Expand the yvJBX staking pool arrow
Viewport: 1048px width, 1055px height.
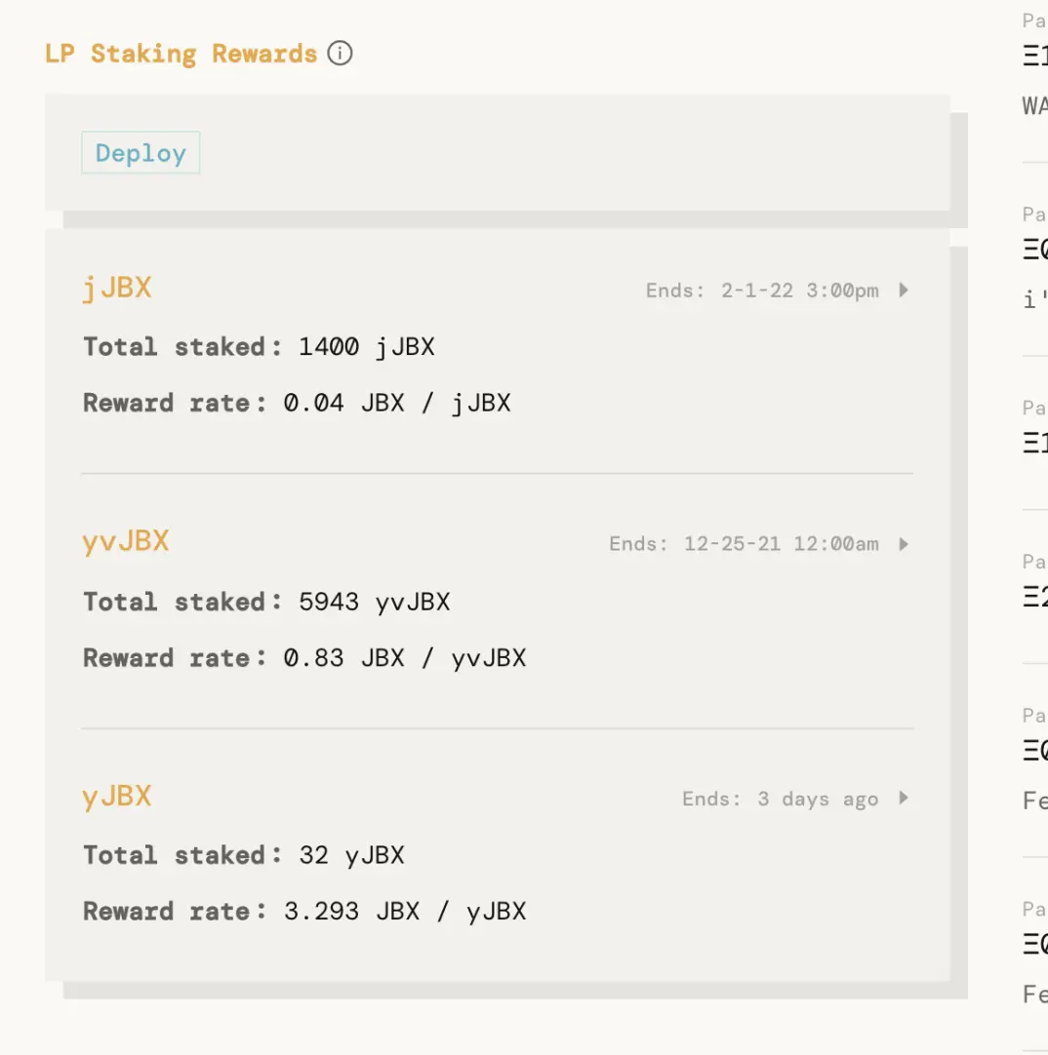click(x=904, y=544)
